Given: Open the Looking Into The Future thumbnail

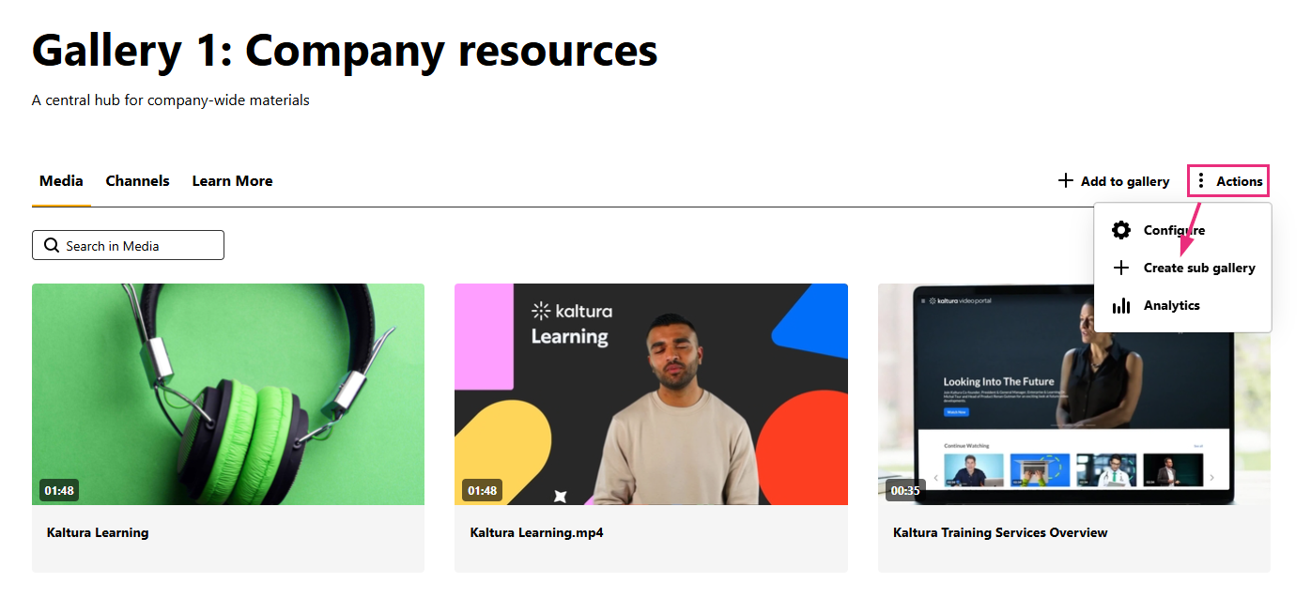Looking at the screenshot, I should point(1073,394).
